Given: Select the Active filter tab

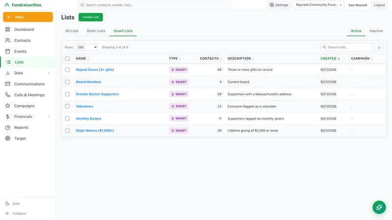Looking at the screenshot, I should 356,31.
